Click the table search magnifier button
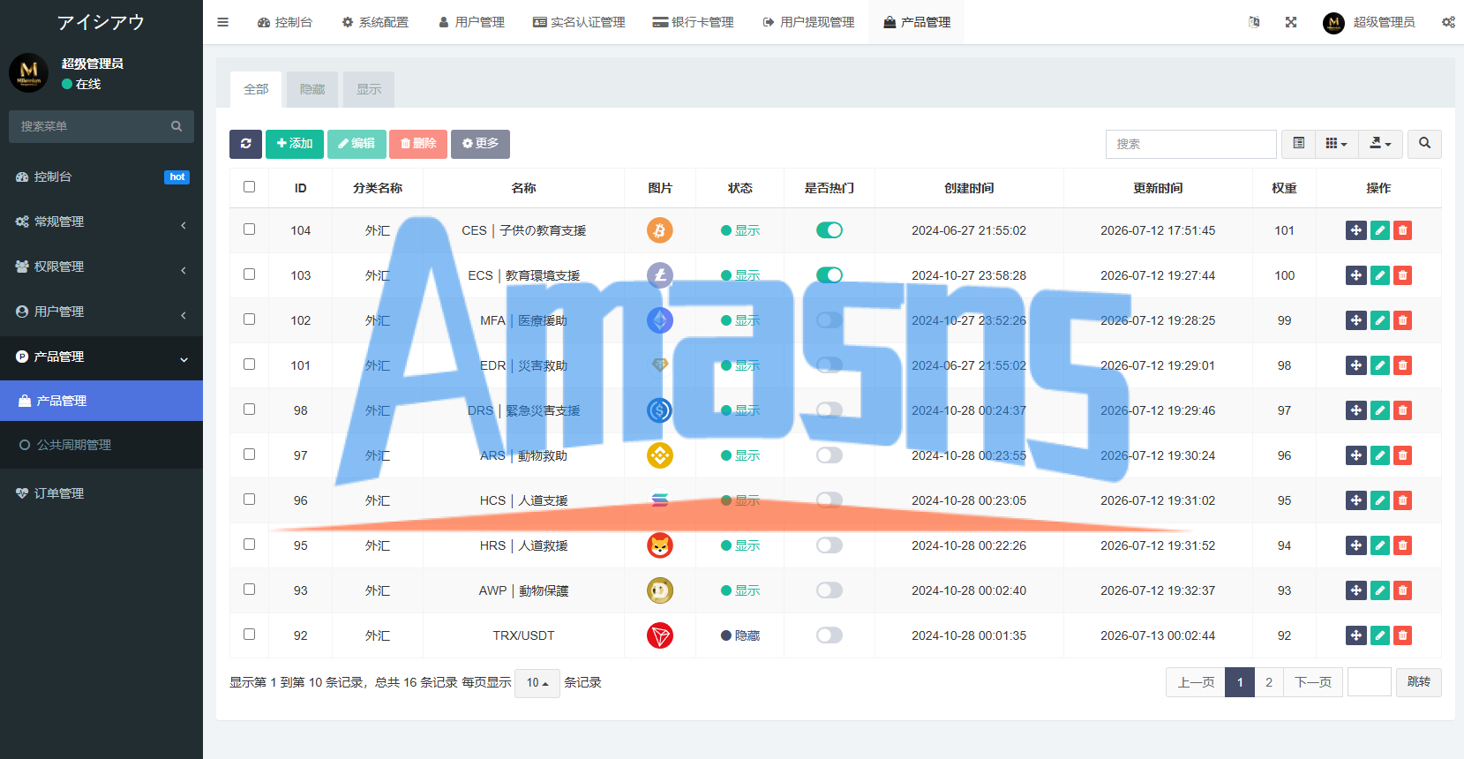Image resolution: width=1464 pixels, height=759 pixels. pos(1424,144)
